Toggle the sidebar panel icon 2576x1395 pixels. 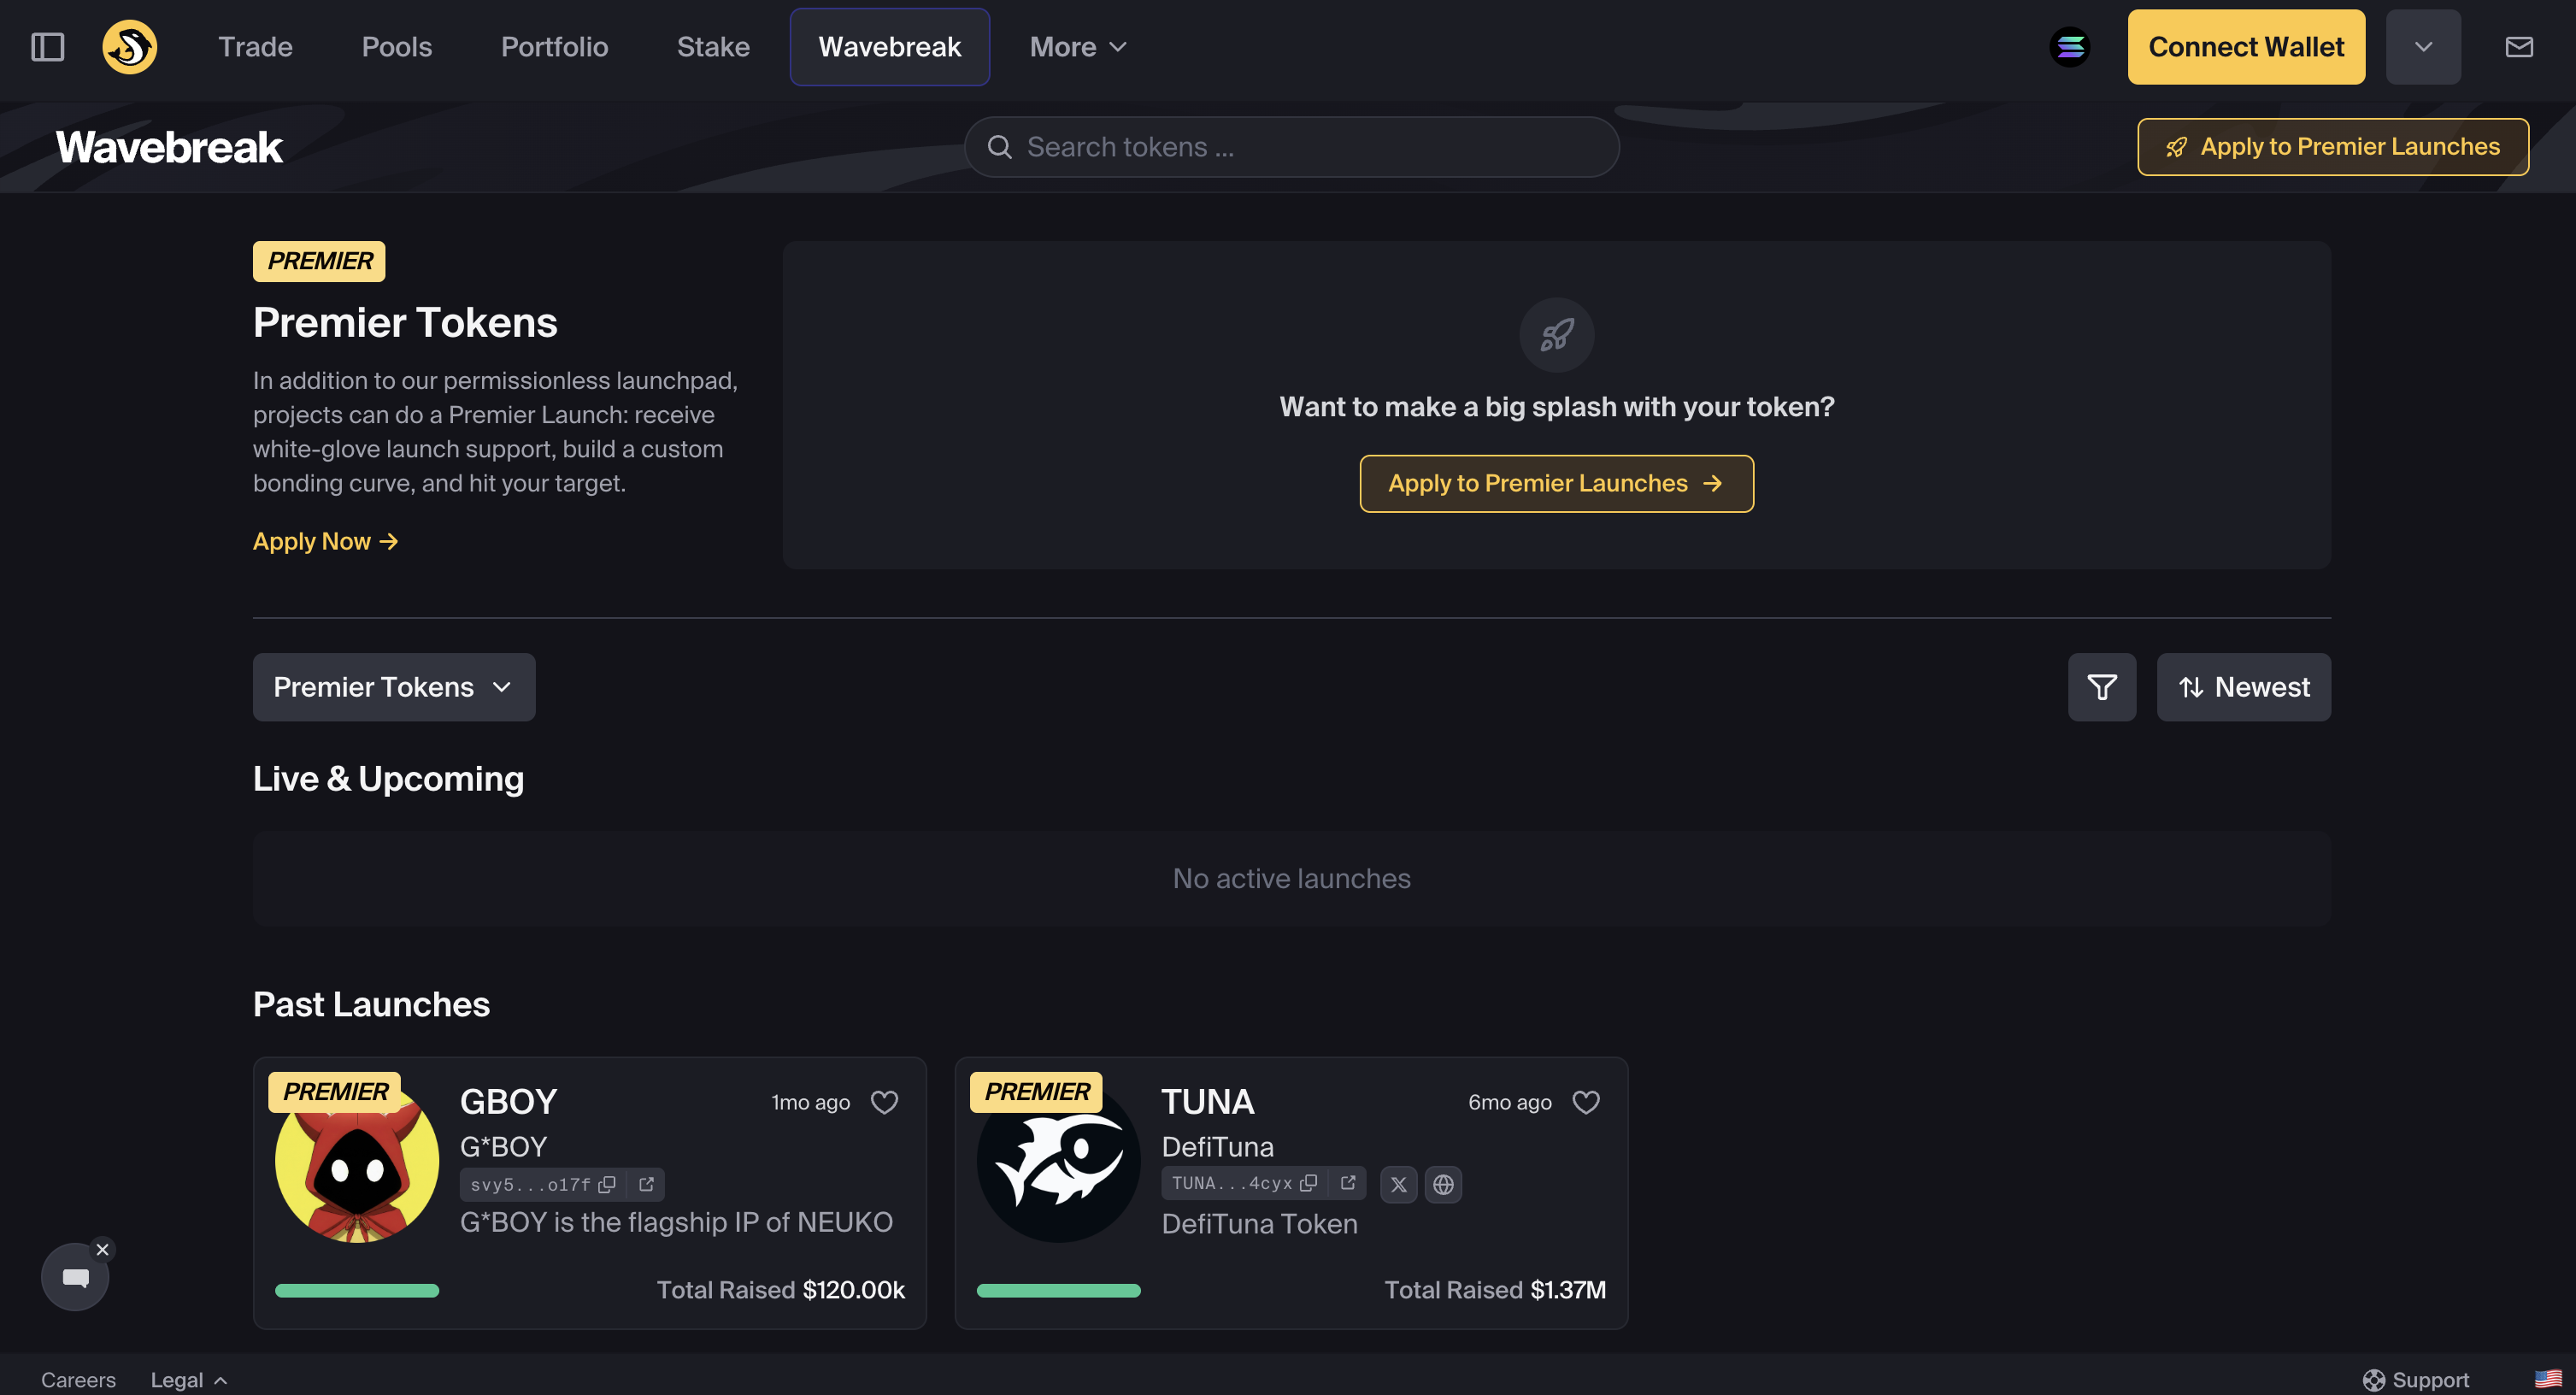(47, 47)
